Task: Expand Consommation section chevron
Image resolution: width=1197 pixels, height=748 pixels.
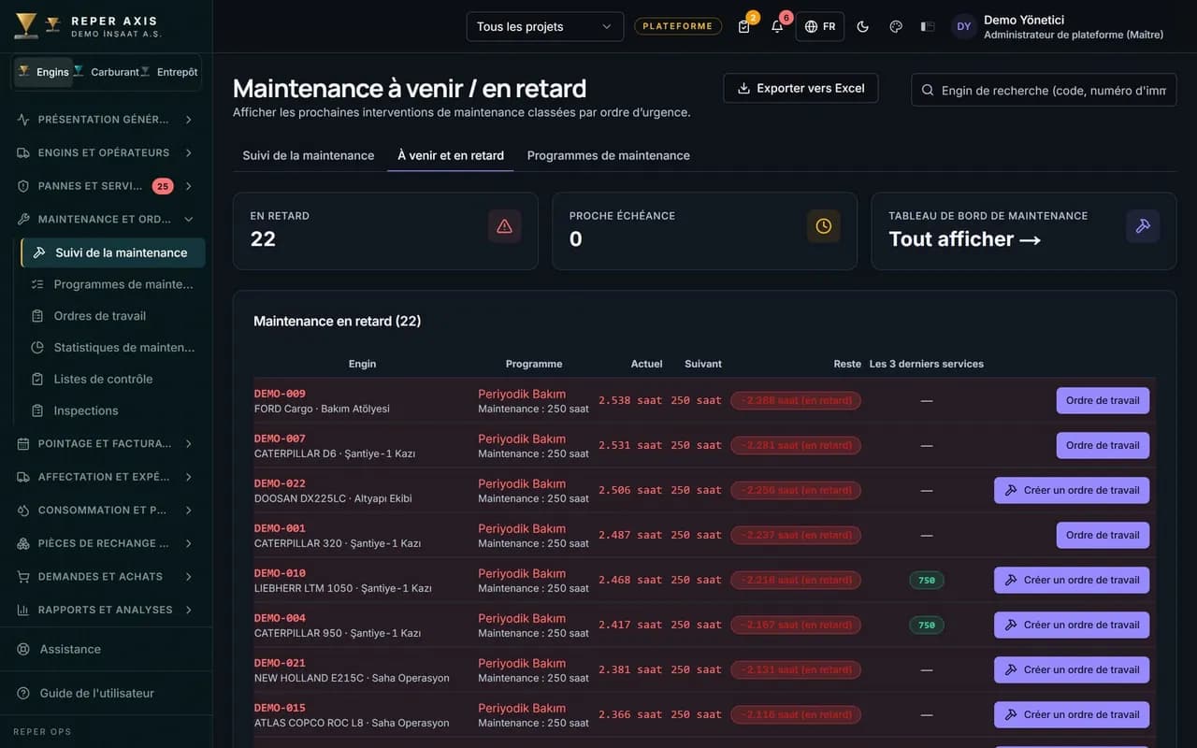Action: (188, 510)
